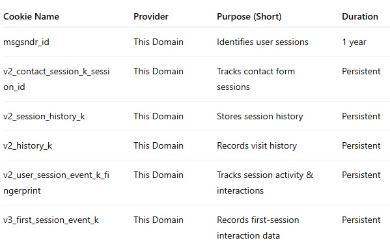Click 'Records first-session interaction data' text
Viewport: 390px width, 251px height.
[258, 228]
